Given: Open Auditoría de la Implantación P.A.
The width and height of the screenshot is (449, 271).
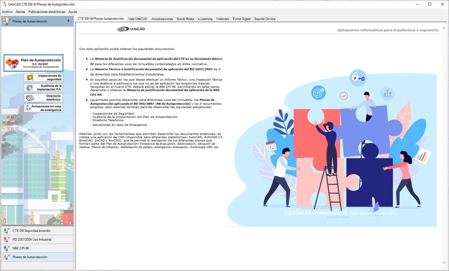Looking at the screenshot, I should (x=44, y=88).
